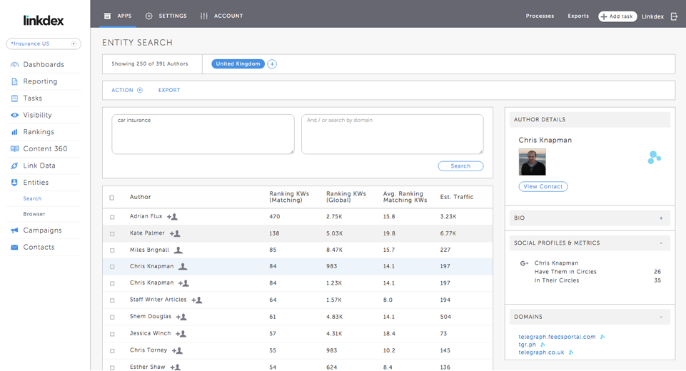The image size is (686, 371).
Task: Click the add-contact icon beside Jessica Winch
Action: (181, 334)
